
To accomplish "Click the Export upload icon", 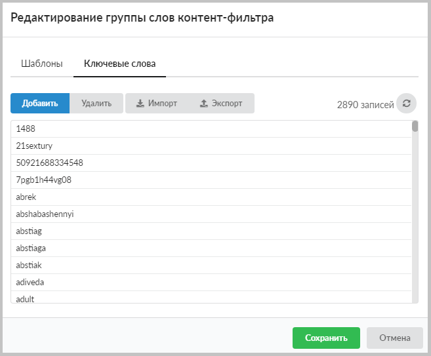I will point(203,104).
